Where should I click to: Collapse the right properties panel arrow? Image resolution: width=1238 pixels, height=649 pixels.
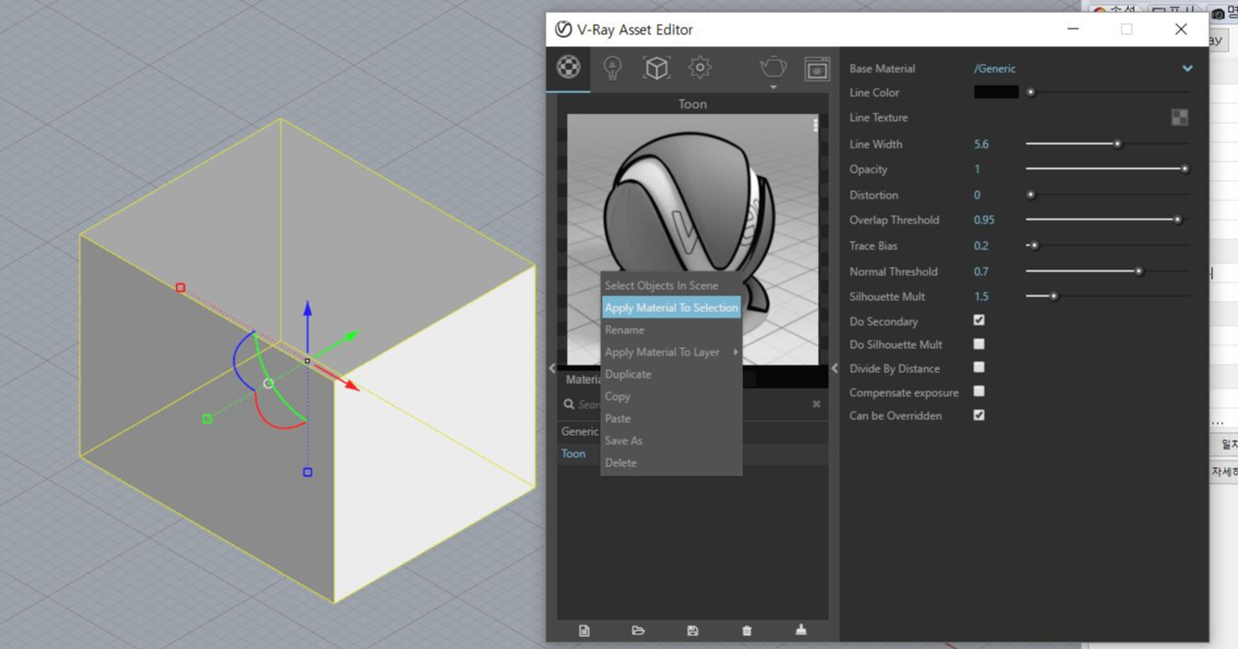tap(835, 368)
